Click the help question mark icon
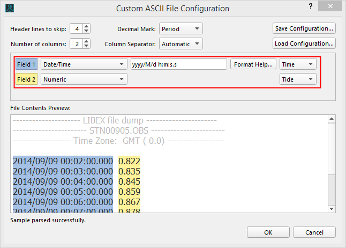Viewport: 346px width, 248px height. (311, 6)
